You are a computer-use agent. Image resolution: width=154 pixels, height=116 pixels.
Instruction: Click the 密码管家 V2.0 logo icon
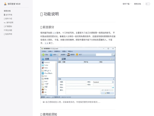[5, 4]
